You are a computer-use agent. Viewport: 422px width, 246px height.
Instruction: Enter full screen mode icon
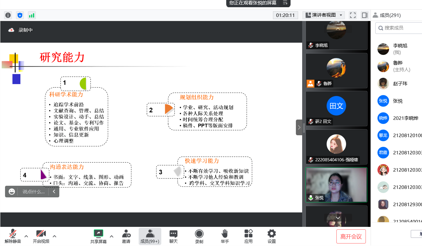(353, 15)
